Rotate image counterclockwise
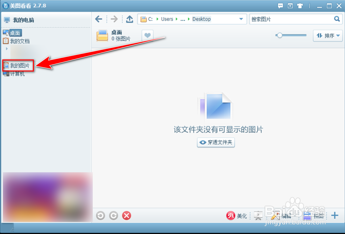Screen dimensions: 345x234 [101, 215]
